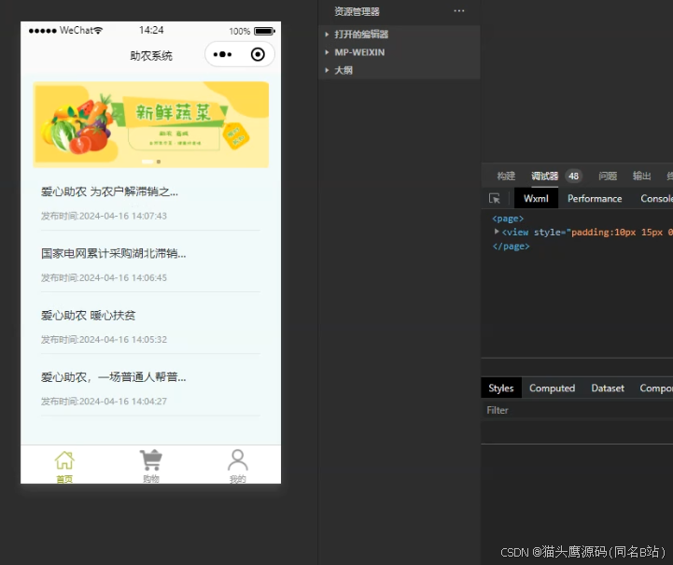Screen dimensions: 673x565
Task: Tap the mini program close circle icon
Action: [x=258, y=54]
